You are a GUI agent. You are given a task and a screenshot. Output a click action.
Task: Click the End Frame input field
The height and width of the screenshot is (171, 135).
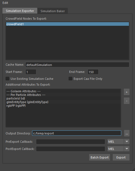93,72
